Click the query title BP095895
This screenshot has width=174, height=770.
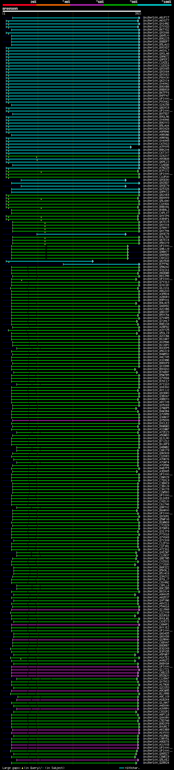tap(10, 9)
